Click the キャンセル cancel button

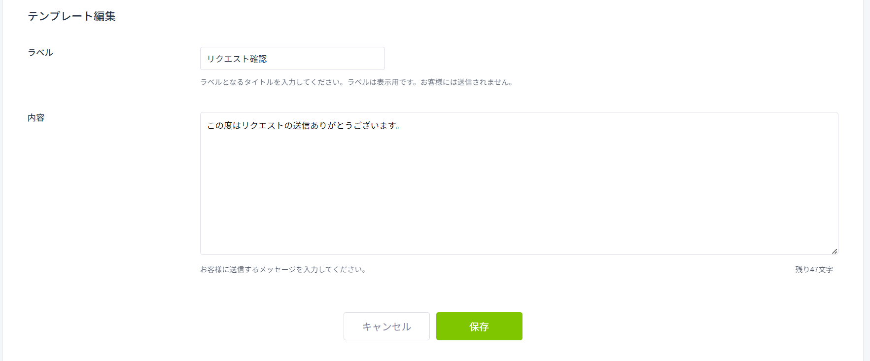[386, 326]
